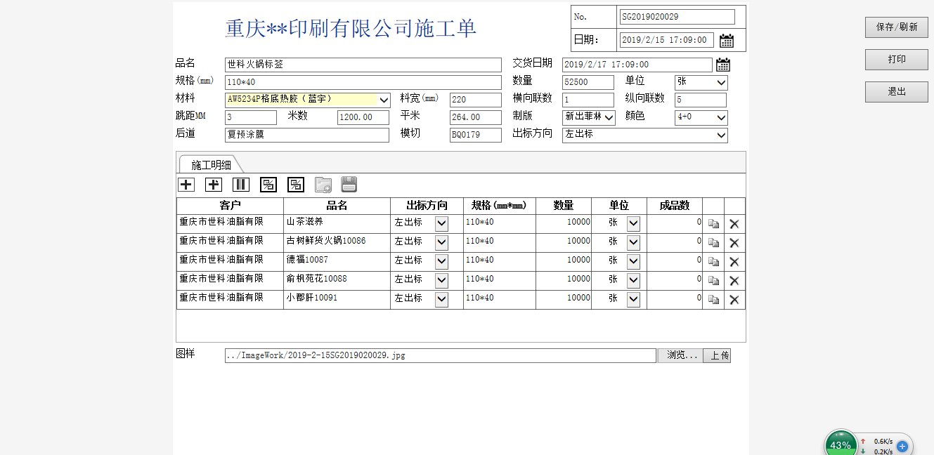Image resolution: width=934 pixels, height=455 pixels.
Task: Open 单位 dropdown in 古树鲜货火锅10086 row
Action: pyautogui.click(x=633, y=242)
